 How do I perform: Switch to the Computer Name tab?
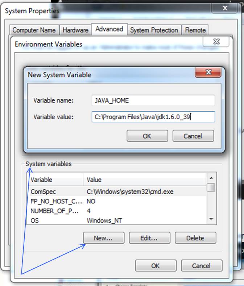pyautogui.click(x=34, y=30)
